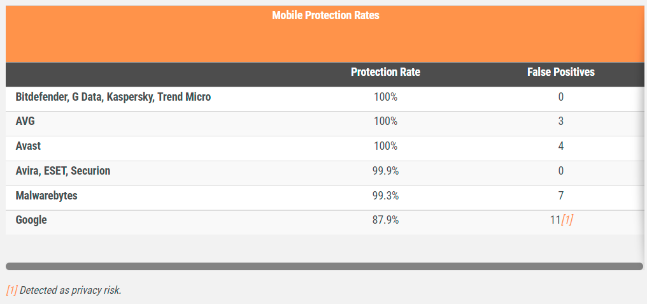Select the Avast row label
The image size is (647, 304).
tap(28, 146)
